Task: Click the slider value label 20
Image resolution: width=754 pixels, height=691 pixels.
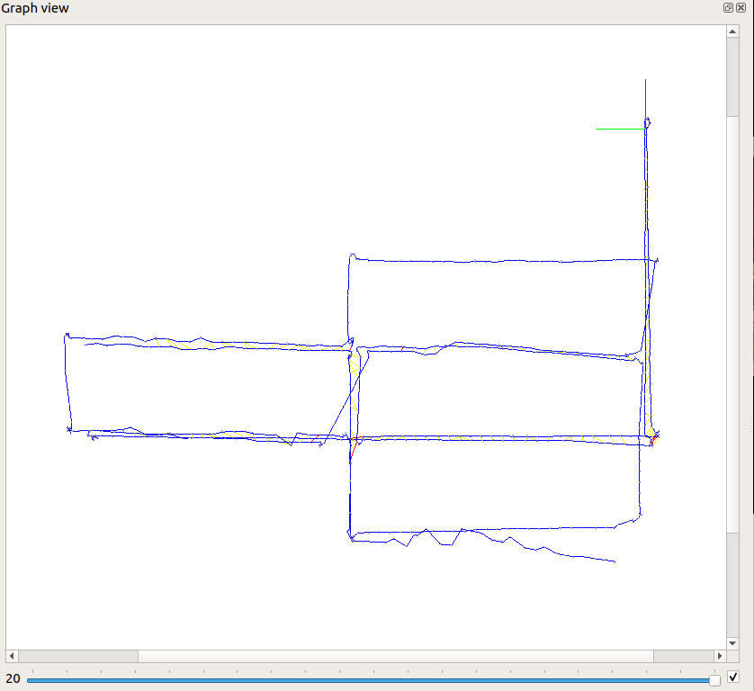Action: pos(13,678)
